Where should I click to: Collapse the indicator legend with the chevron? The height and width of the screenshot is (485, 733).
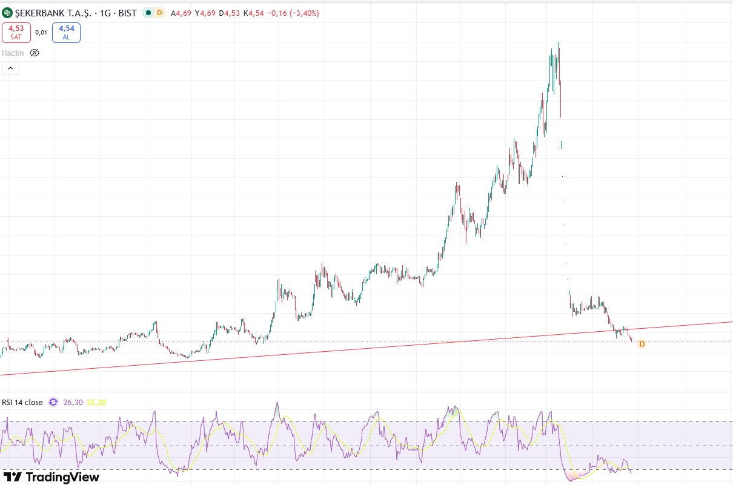click(x=10, y=68)
